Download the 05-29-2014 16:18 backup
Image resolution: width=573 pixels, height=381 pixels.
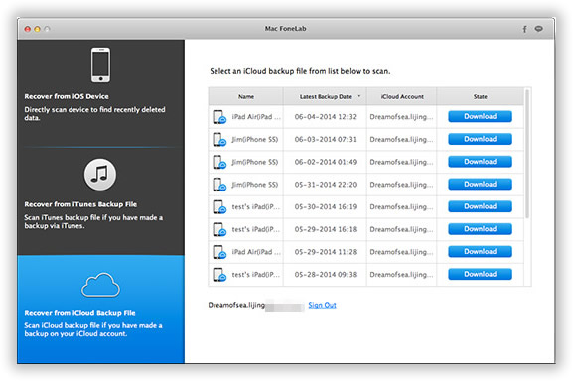coord(481,229)
